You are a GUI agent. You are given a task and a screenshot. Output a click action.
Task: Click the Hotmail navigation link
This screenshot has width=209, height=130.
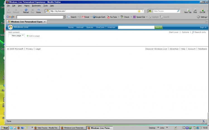coord(80,27)
